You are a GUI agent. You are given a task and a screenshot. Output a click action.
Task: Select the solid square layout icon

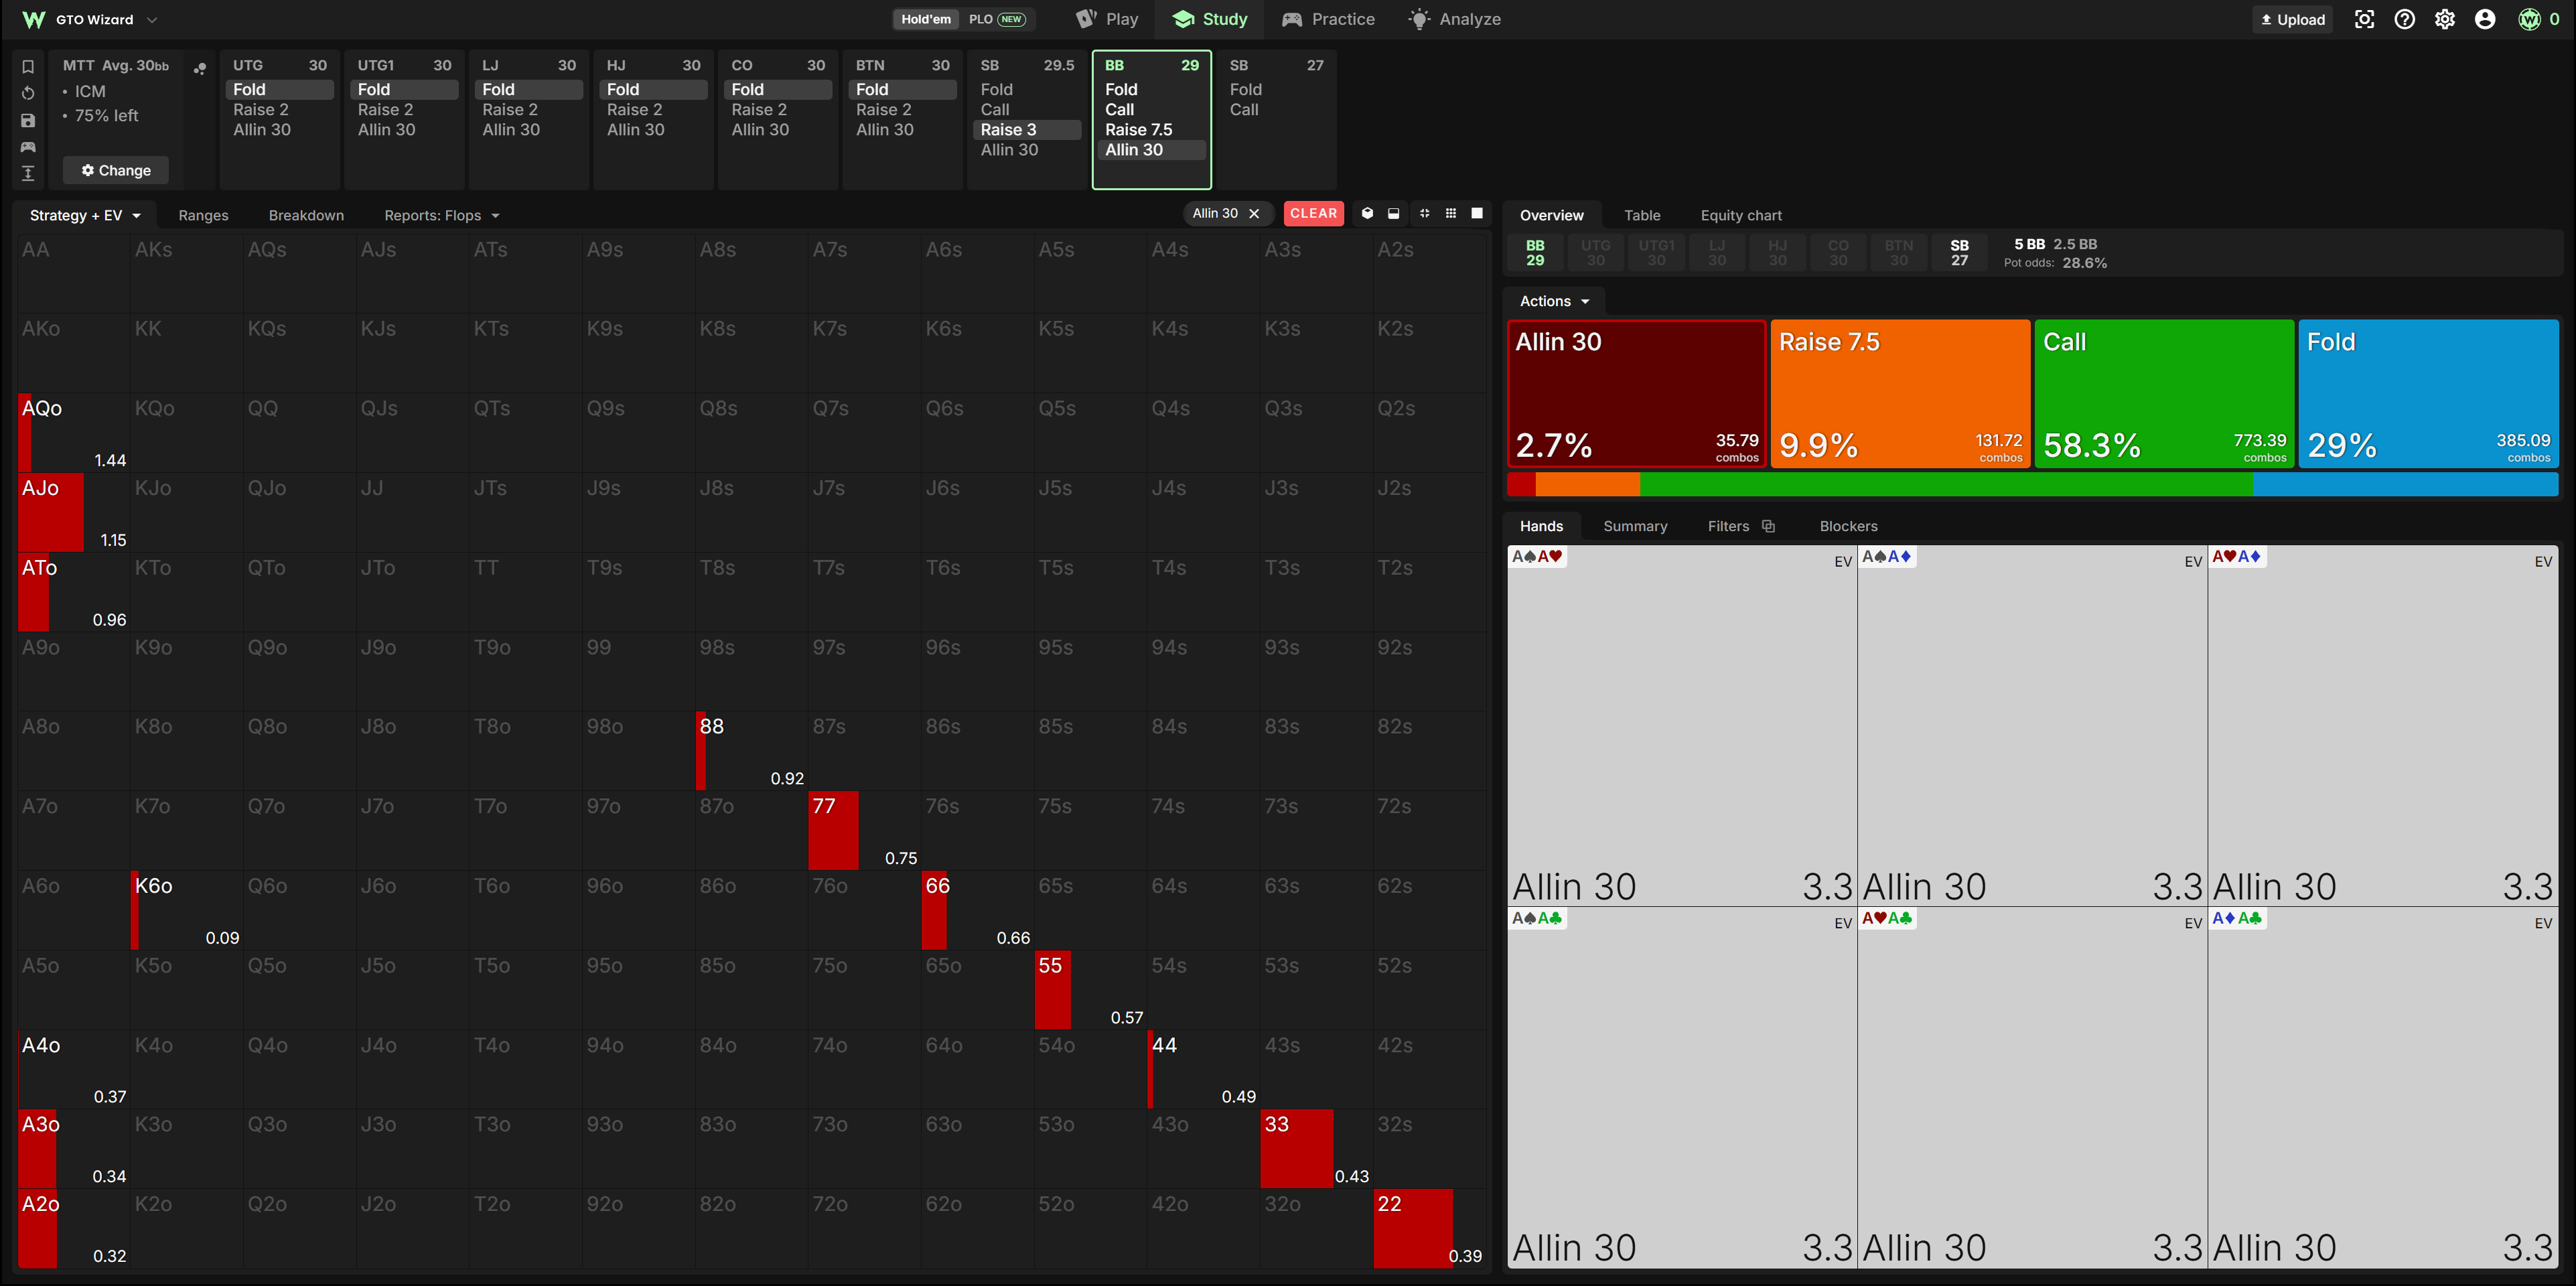[1477, 213]
